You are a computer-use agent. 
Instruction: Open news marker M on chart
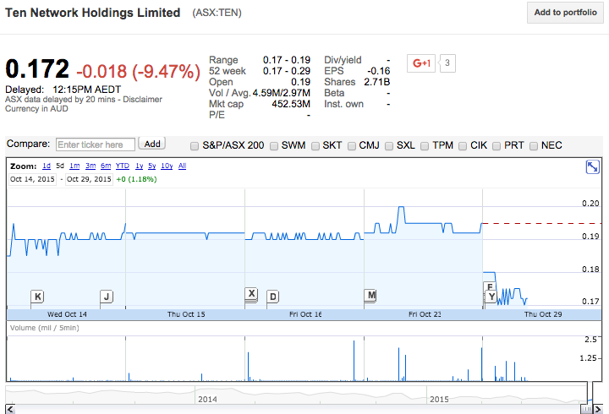(x=371, y=295)
